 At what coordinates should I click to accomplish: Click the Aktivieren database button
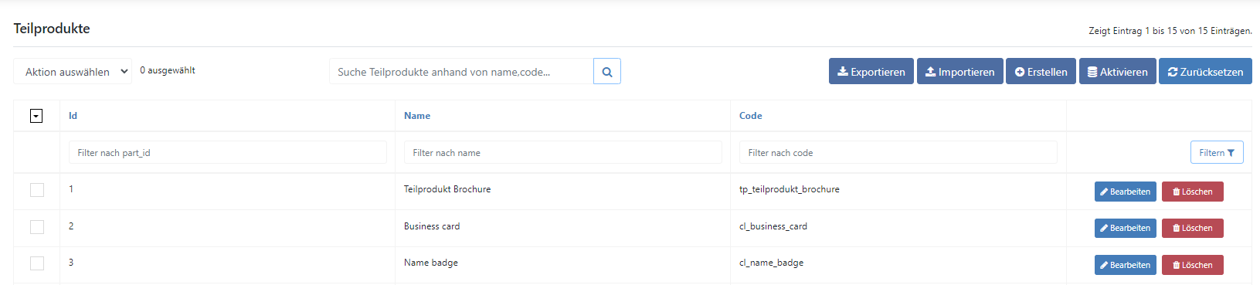(x=1118, y=72)
